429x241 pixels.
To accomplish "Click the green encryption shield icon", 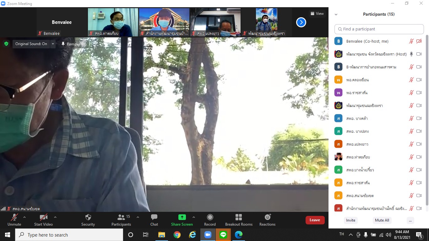I will point(6,44).
